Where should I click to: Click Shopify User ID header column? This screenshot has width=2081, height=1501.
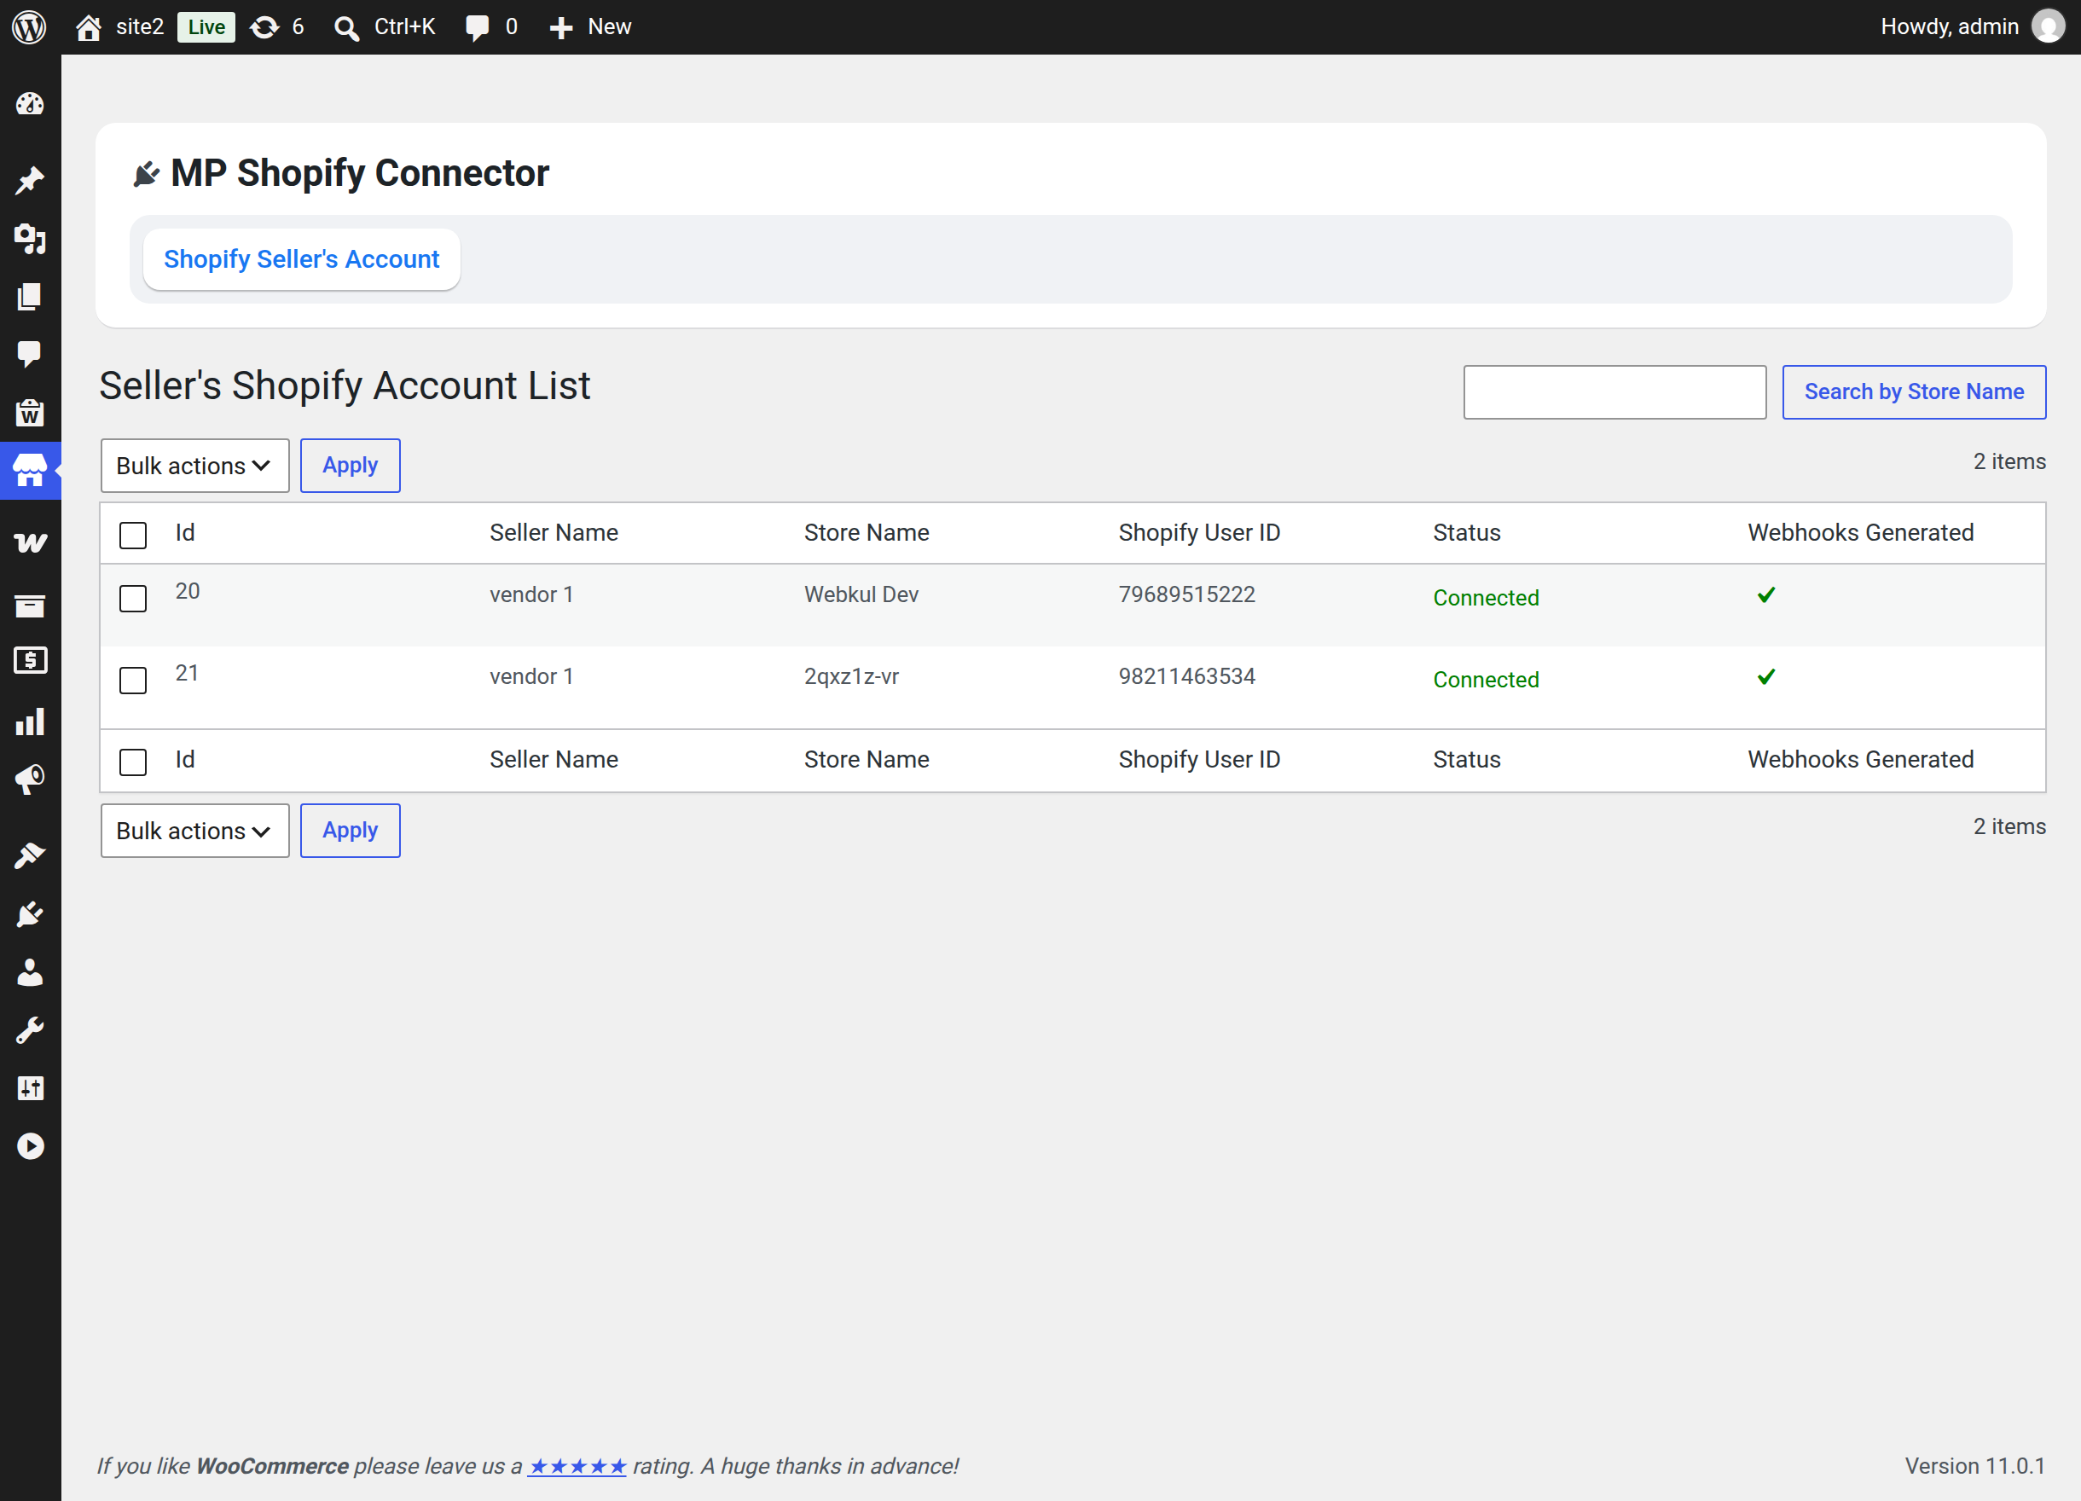(1199, 533)
